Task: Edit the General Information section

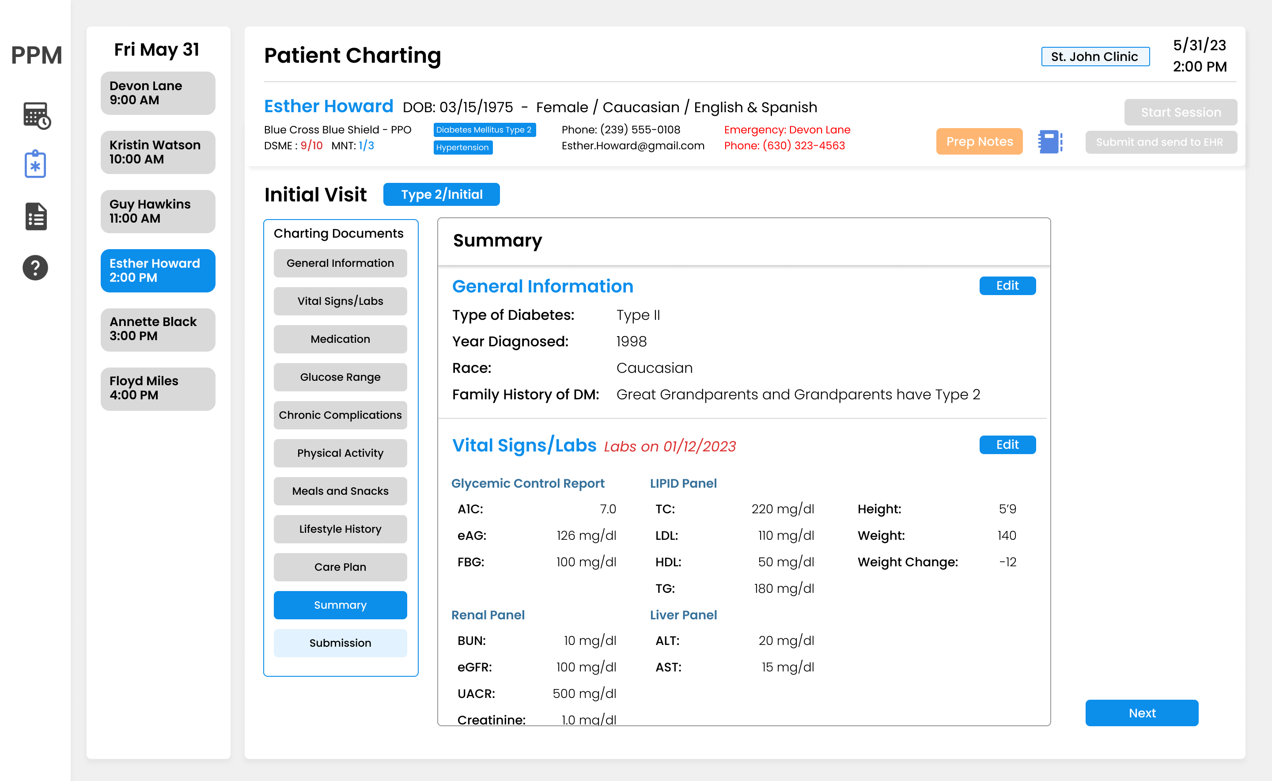Action: [x=1007, y=286]
